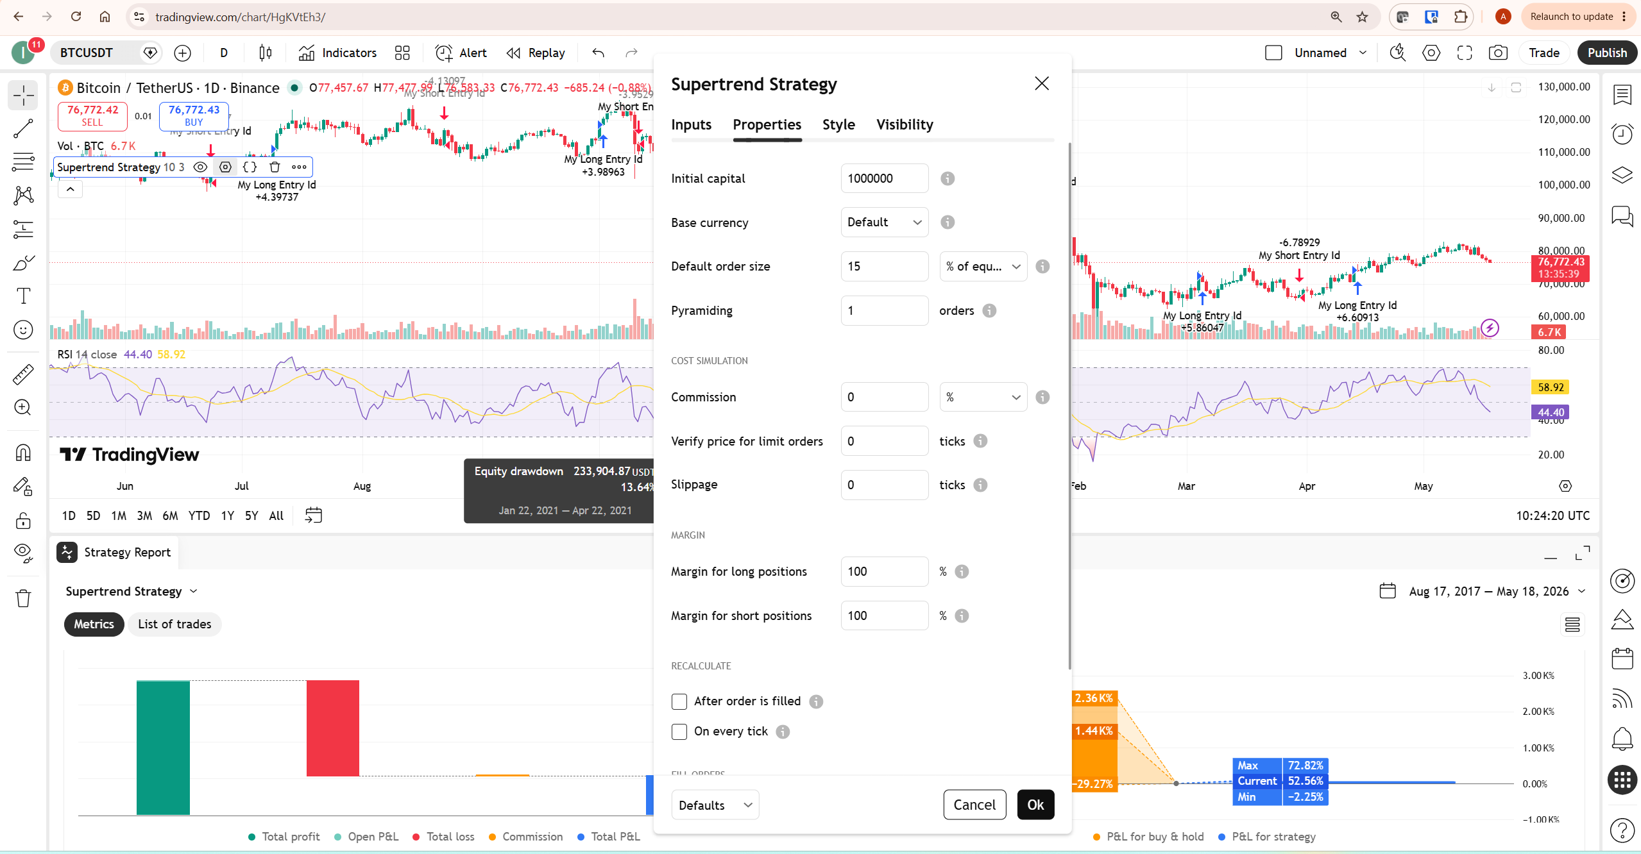Set the 1Y chart range
This screenshot has width=1641, height=854.
click(227, 515)
